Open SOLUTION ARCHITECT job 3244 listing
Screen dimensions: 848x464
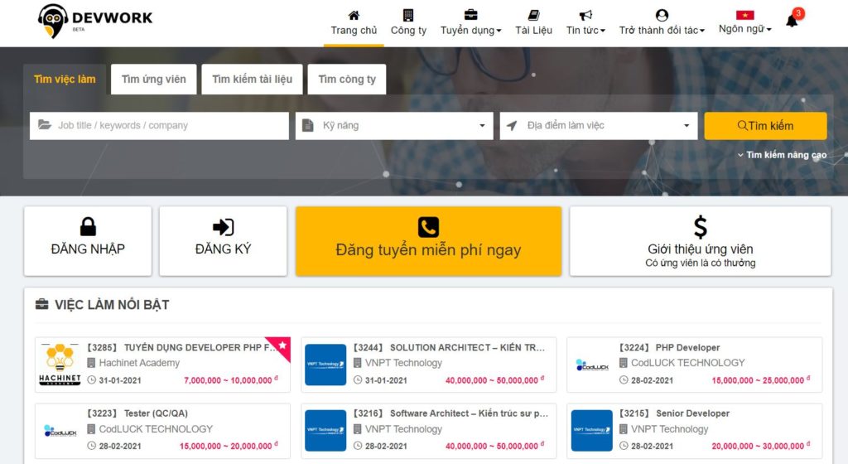449,348
